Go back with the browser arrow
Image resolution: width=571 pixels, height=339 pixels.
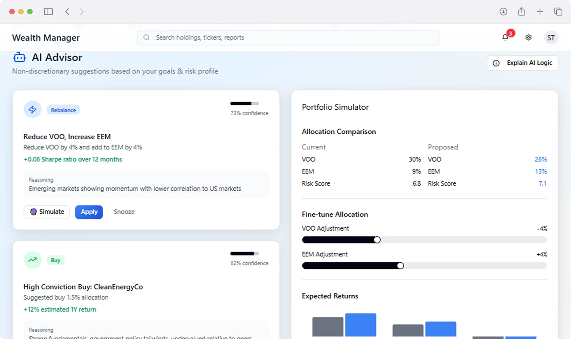pos(67,12)
